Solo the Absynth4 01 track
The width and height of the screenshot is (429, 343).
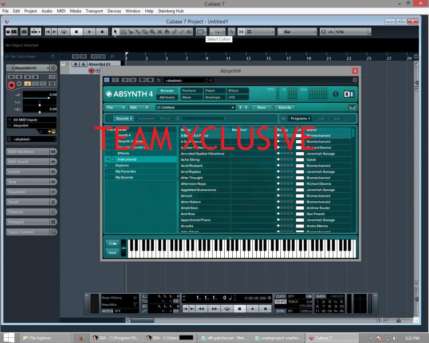pyautogui.click(x=83, y=65)
